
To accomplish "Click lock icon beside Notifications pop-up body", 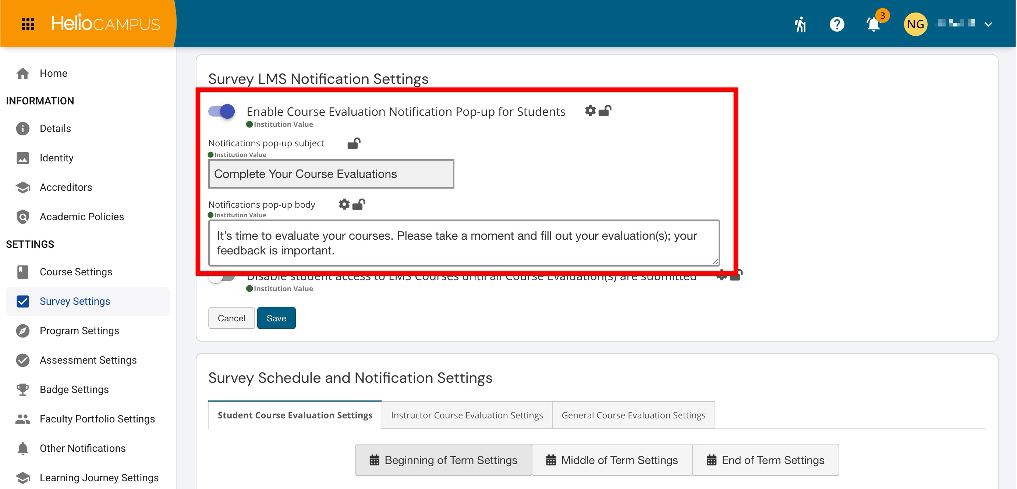I will (x=358, y=204).
